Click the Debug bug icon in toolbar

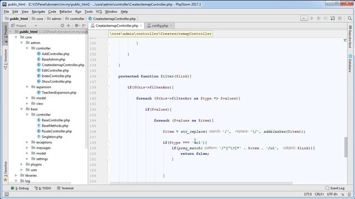319,18
